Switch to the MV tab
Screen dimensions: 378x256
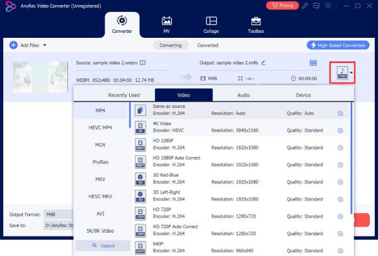click(166, 25)
